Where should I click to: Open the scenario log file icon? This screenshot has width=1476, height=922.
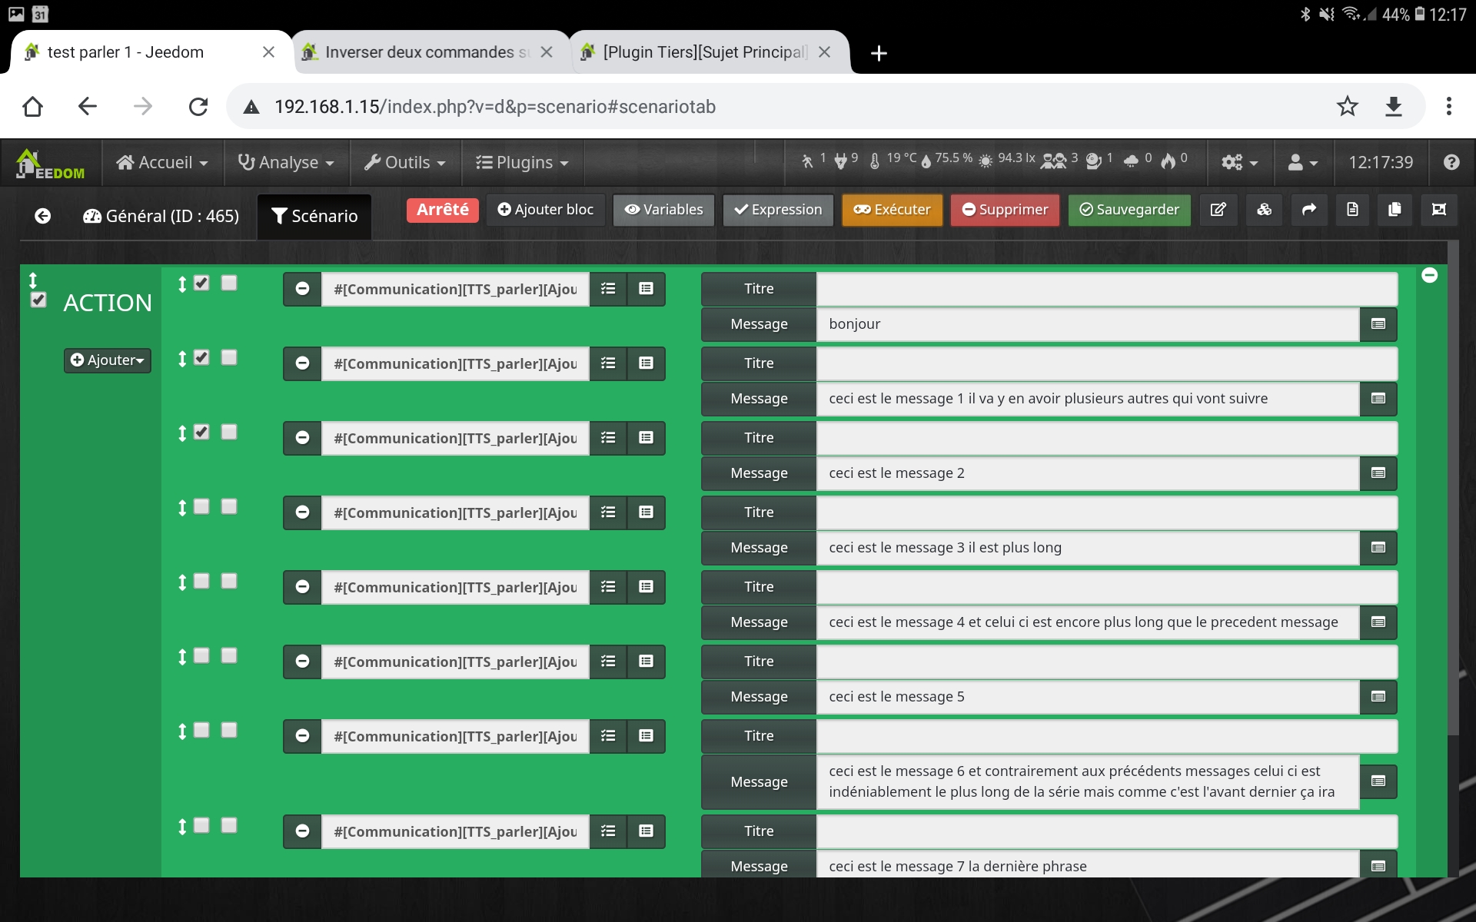click(1352, 210)
